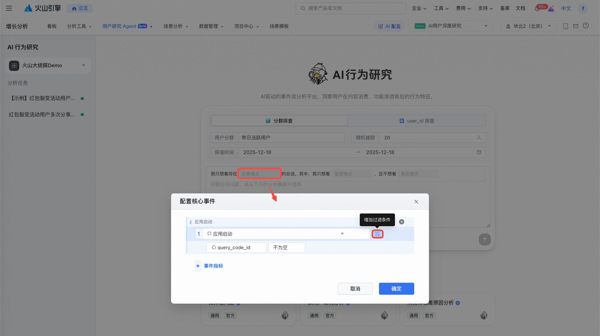Click the 全部埋点 field
Screen dimensions: 600x336
352,174
